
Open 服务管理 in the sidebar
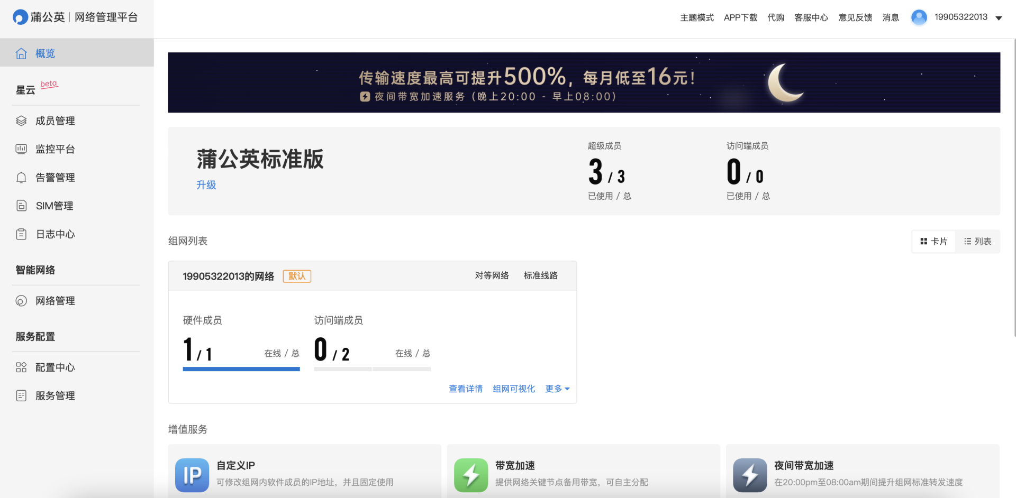[55, 395]
